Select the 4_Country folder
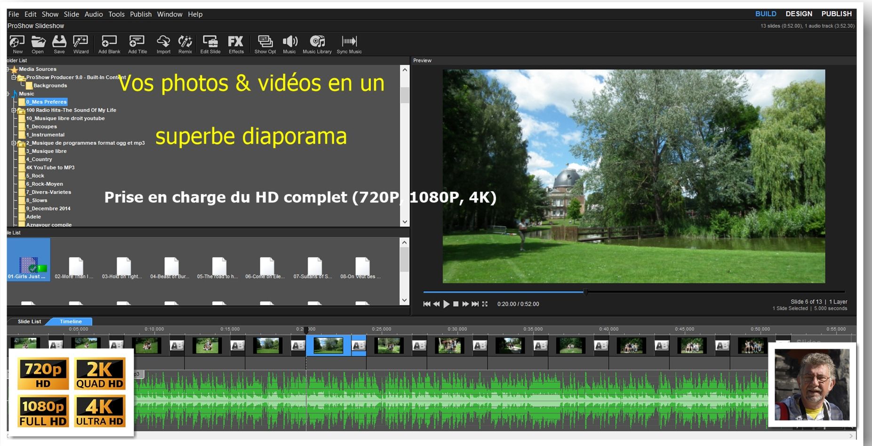The height and width of the screenshot is (446, 872). point(39,159)
